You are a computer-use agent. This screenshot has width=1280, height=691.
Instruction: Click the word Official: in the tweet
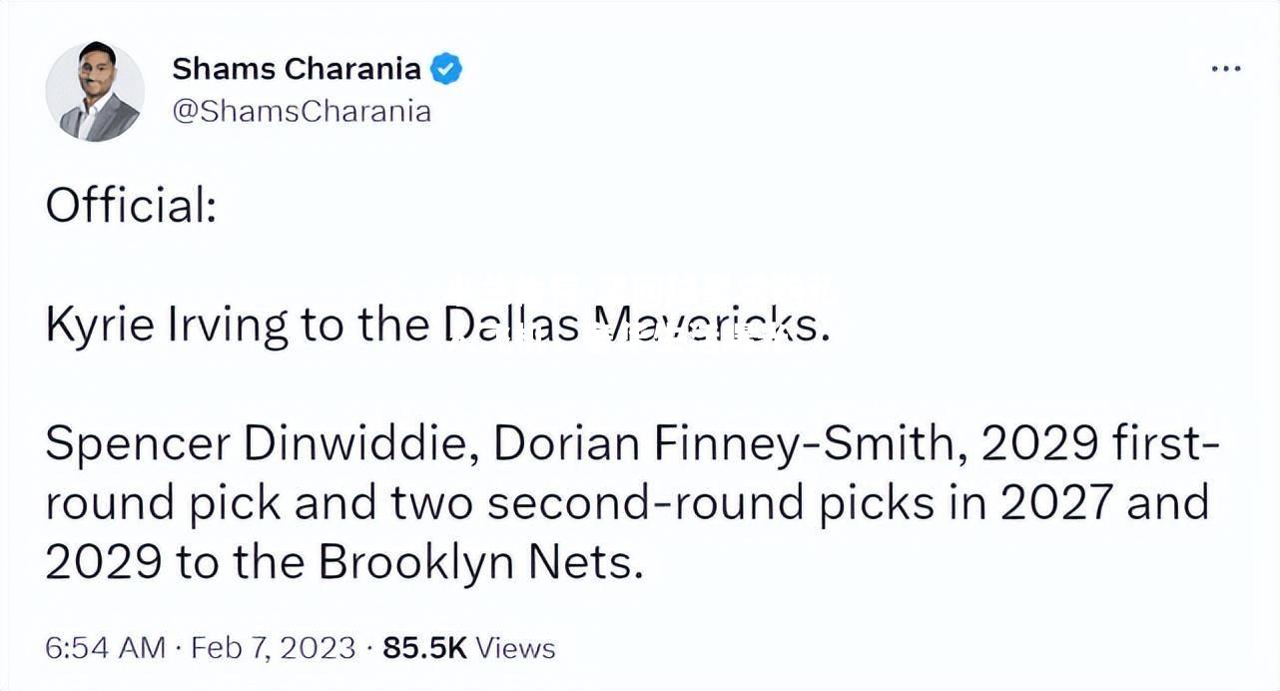pos(131,206)
